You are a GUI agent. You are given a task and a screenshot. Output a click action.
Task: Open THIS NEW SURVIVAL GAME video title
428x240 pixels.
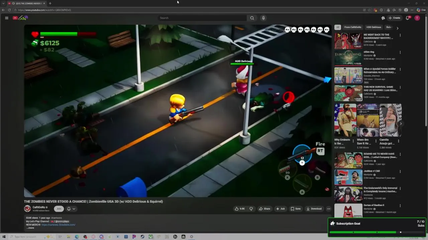coord(380,89)
